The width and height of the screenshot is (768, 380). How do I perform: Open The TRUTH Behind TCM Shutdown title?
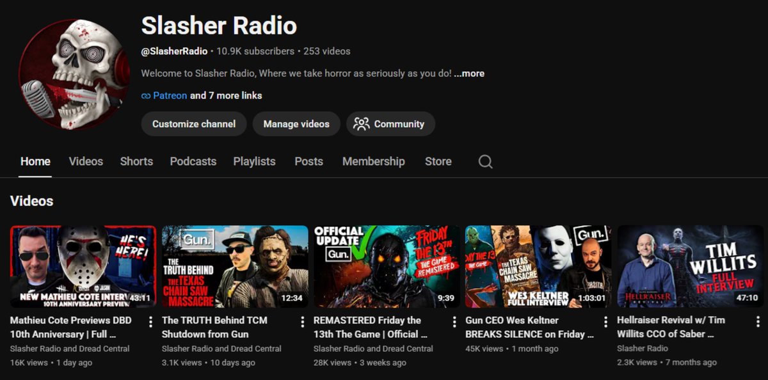coord(214,327)
